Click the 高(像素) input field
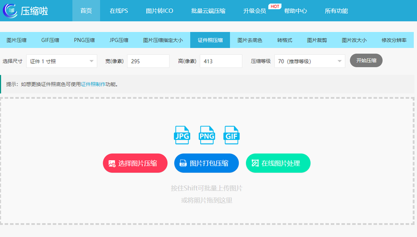The height and width of the screenshot is (237, 417). [x=221, y=61]
